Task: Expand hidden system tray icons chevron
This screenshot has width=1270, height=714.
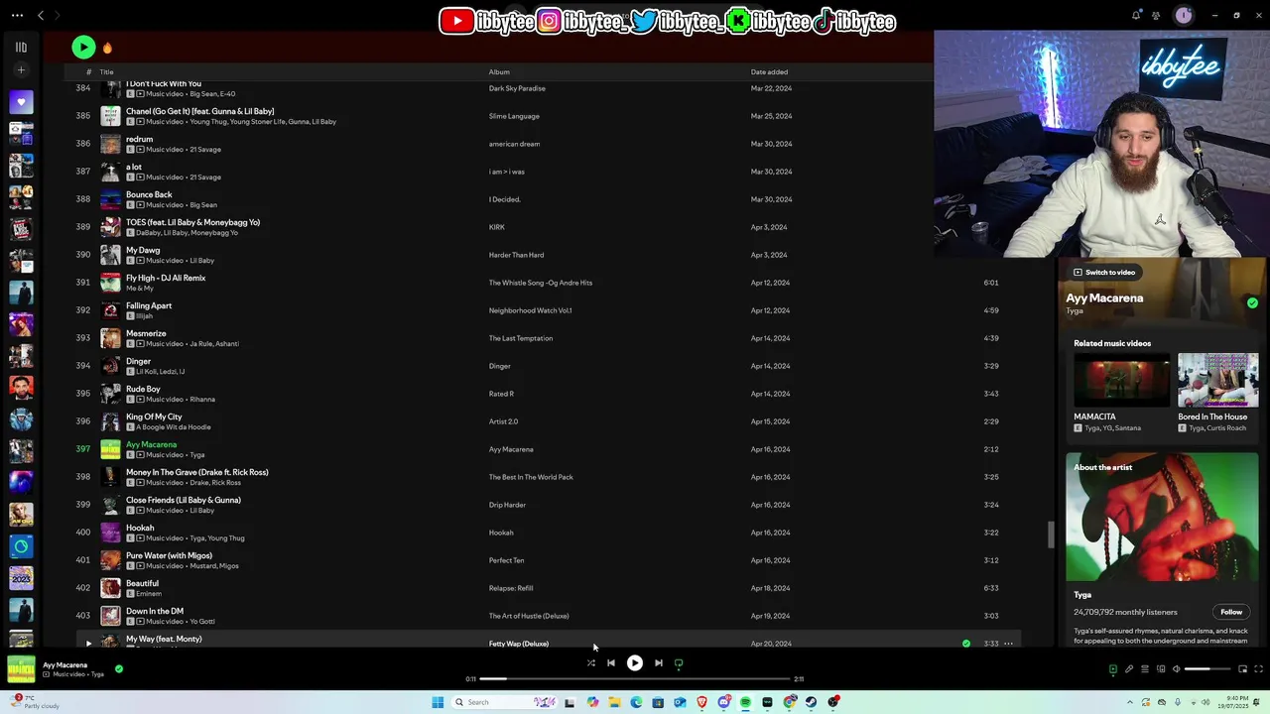Action: 1130,702
